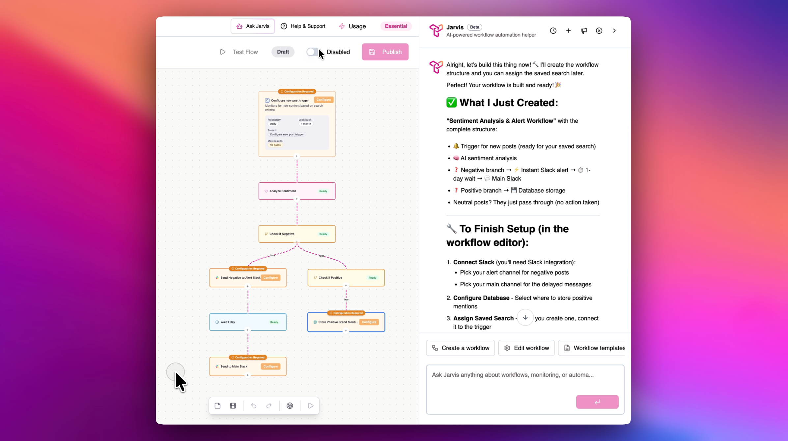Toggle the Disabled workflow switch
The height and width of the screenshot is (441, 788).
click(x=313, y=52)
